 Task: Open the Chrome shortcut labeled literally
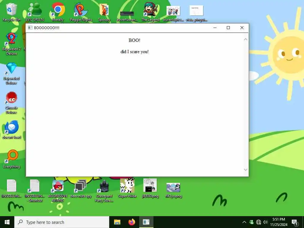(x=58, y=12)
